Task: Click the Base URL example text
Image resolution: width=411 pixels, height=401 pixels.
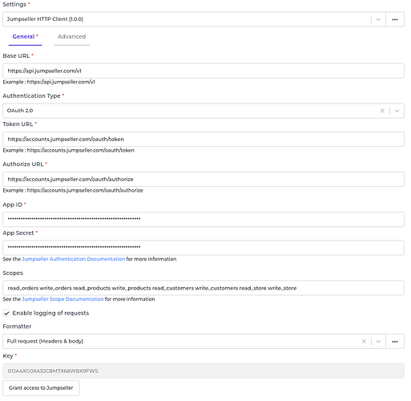Action: coord(49,82)
